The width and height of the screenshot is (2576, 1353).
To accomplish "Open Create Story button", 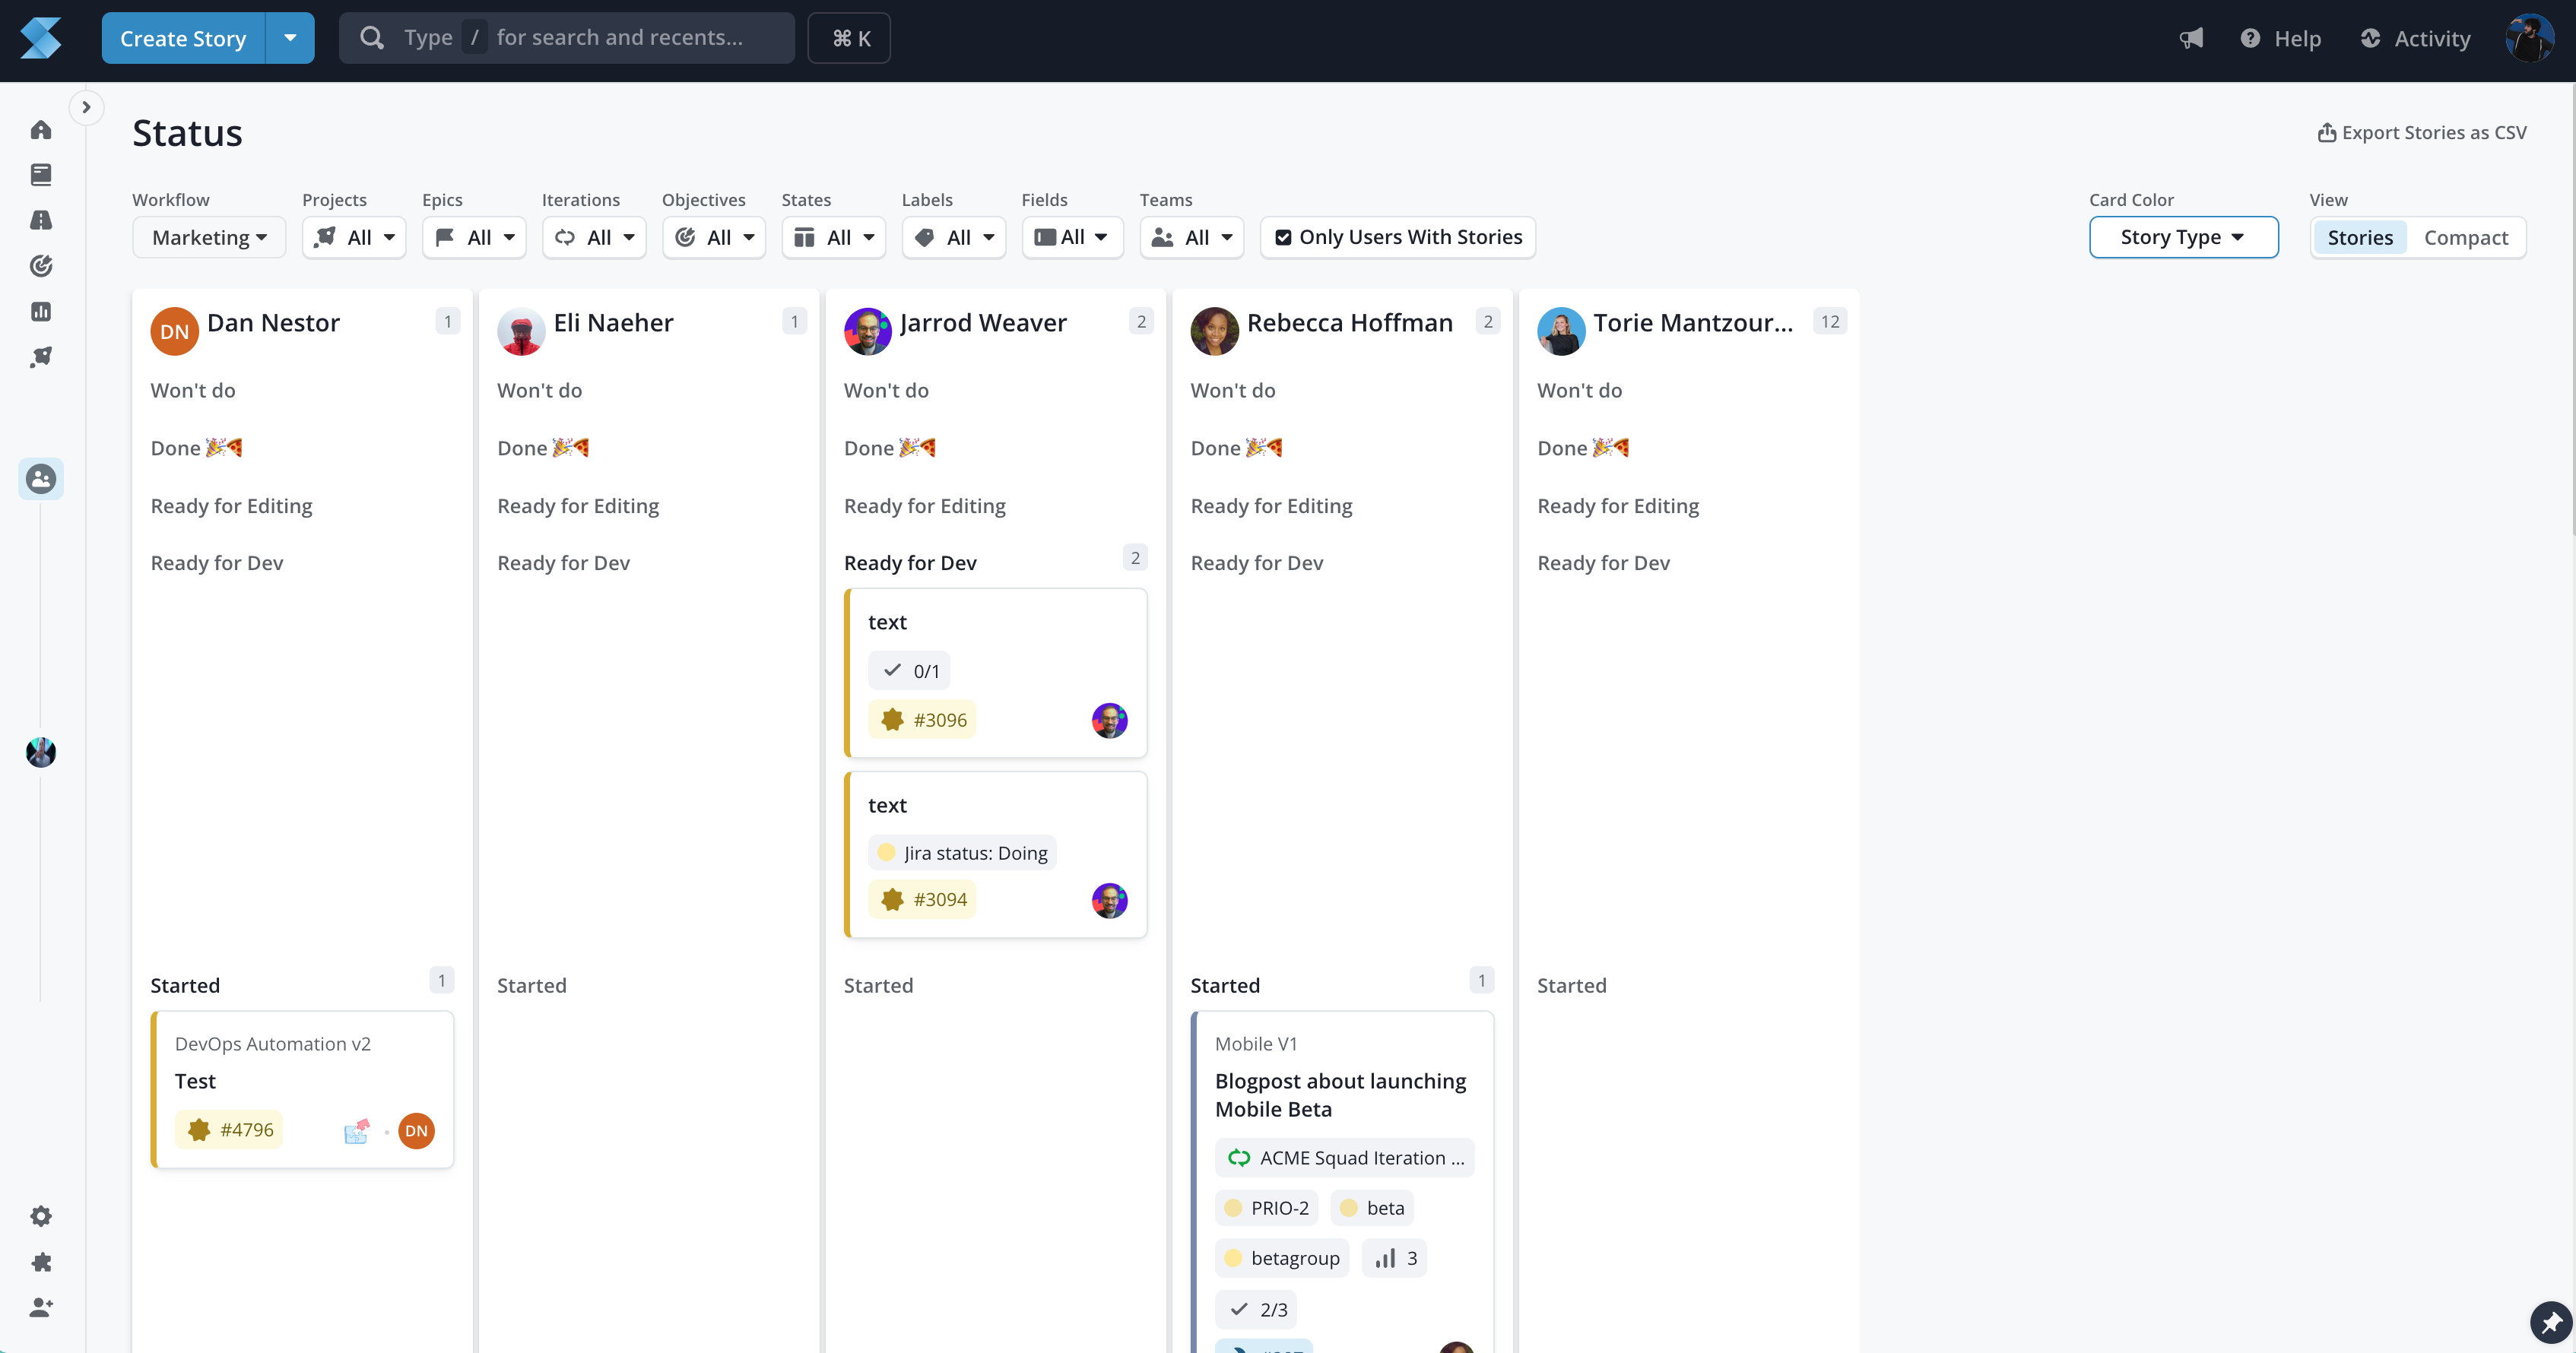I will tap(182, 37).
